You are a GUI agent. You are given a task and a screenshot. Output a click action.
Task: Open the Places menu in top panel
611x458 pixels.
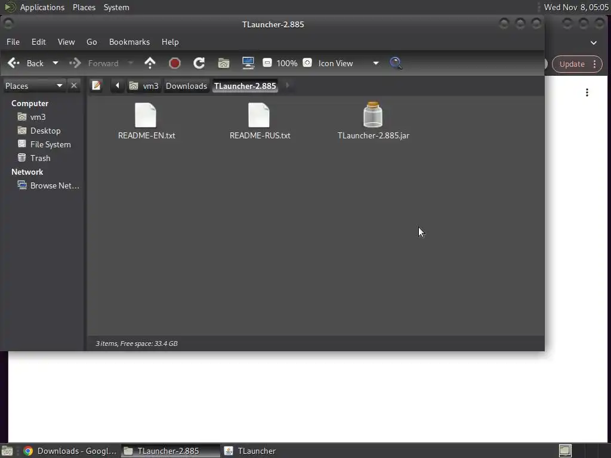click(84, 7)
